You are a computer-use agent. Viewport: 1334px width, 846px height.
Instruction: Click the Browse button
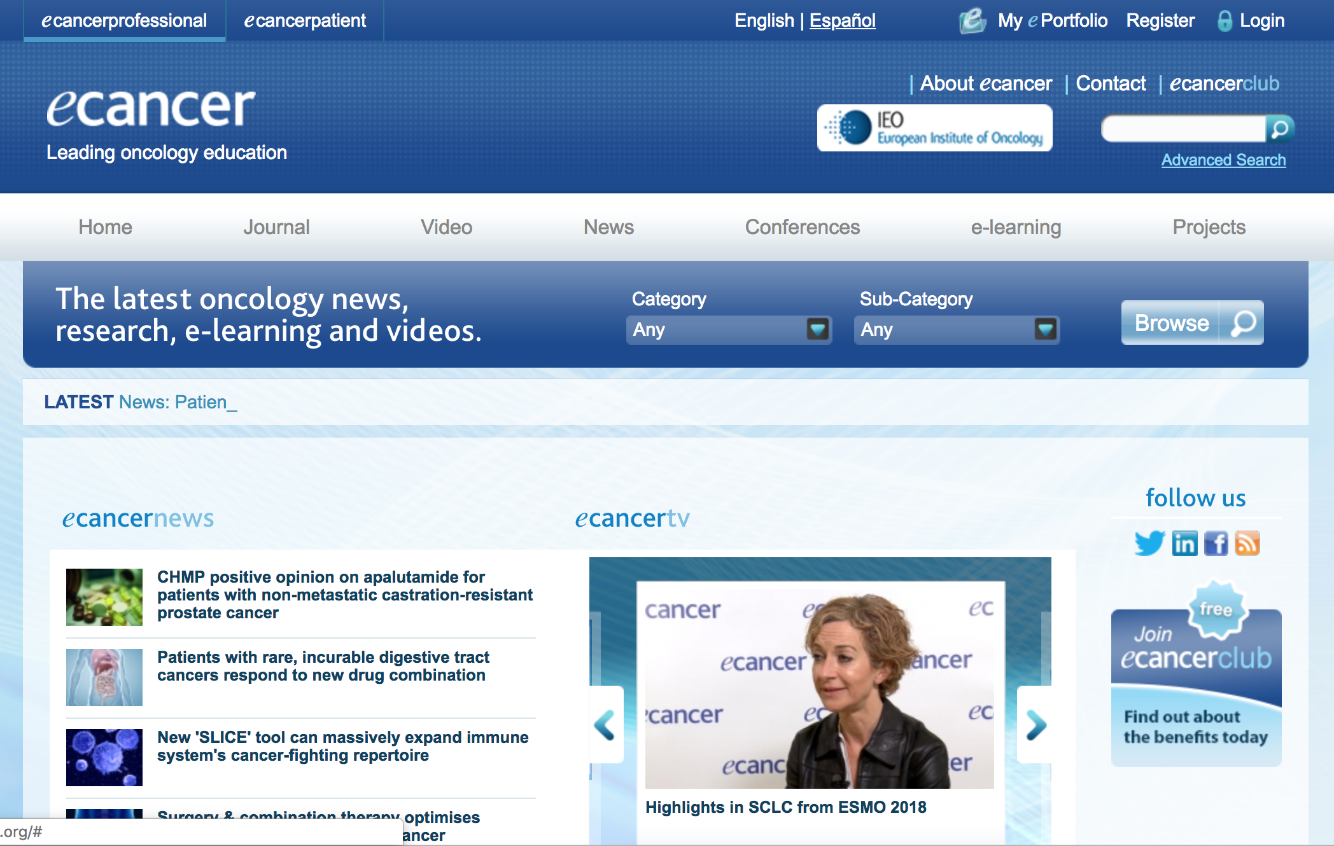1192,322
